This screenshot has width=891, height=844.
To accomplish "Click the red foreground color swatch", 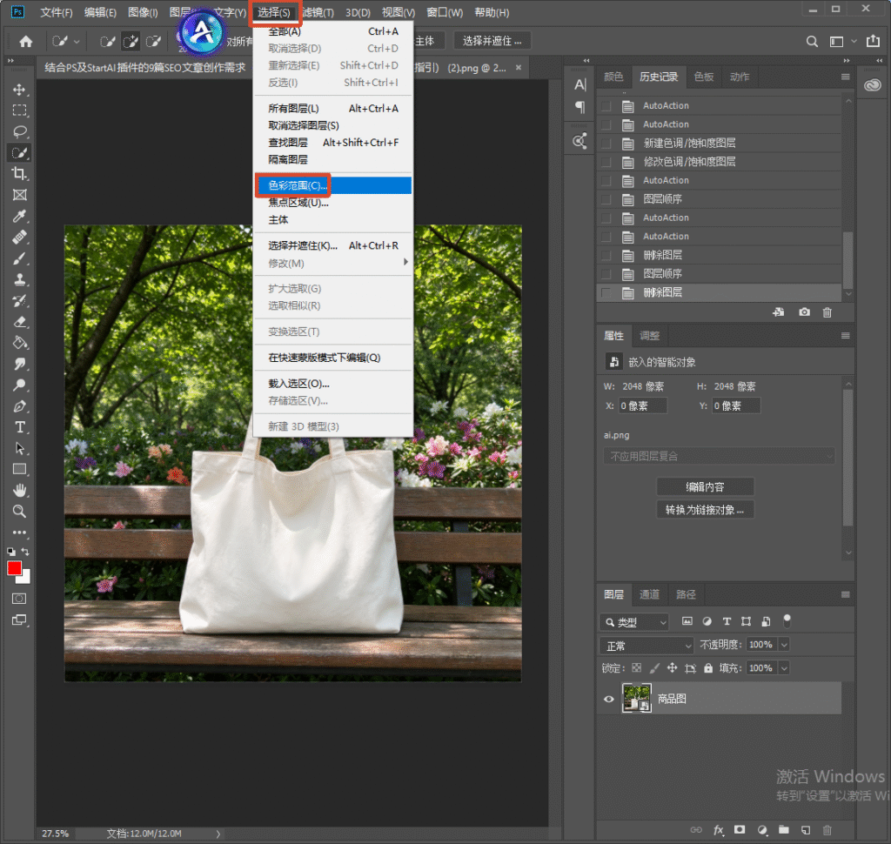I will [x=14, y=568].
